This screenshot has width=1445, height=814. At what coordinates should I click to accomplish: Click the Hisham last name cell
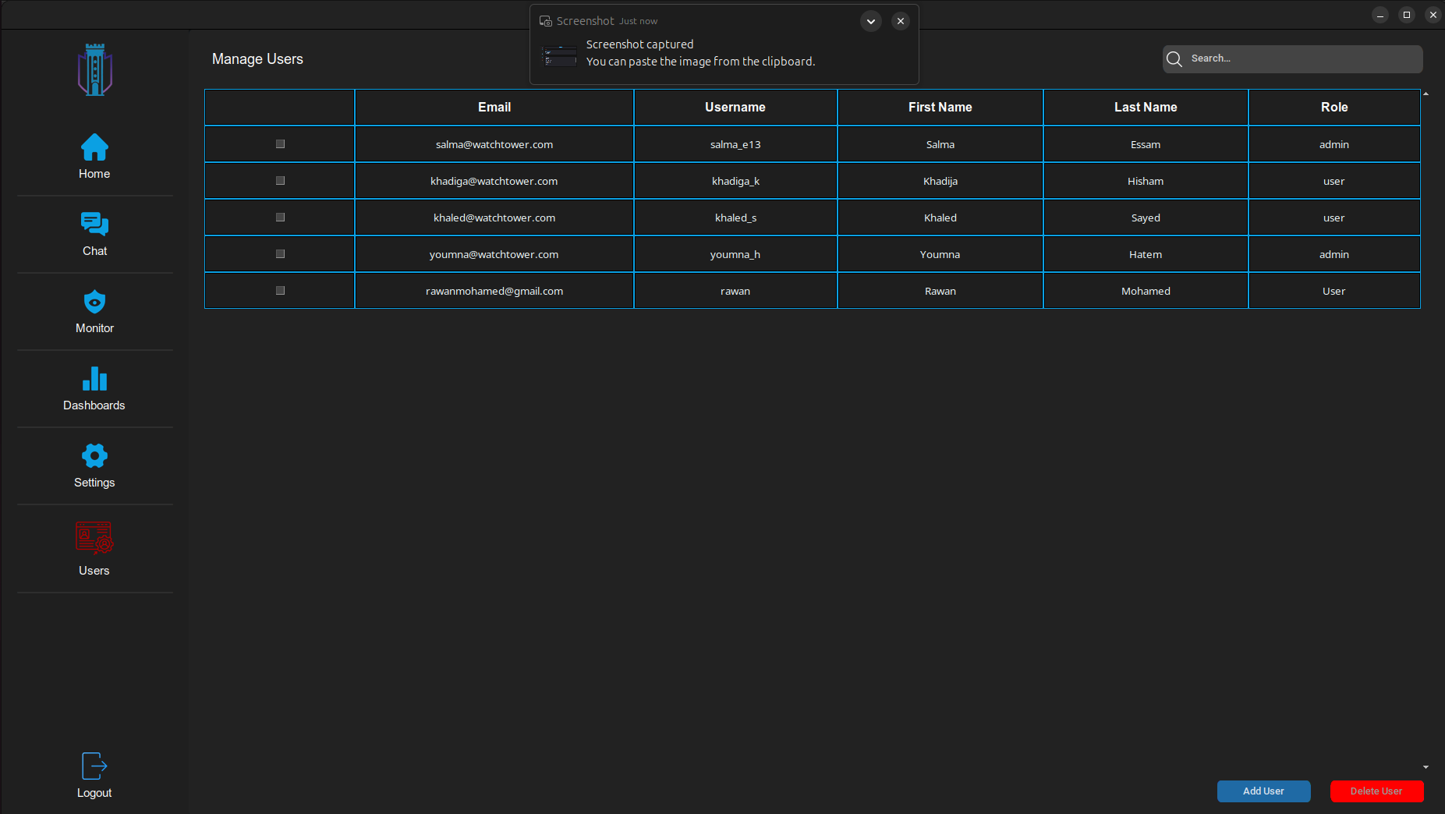coord(1146,181)
